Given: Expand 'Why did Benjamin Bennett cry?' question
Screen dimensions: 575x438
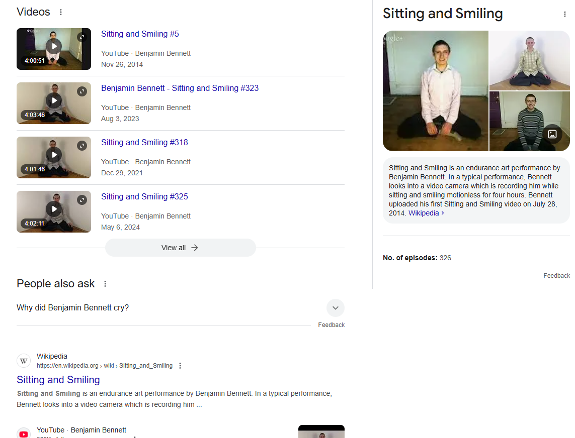Looking at the screenshot, I should click(180, 307).
